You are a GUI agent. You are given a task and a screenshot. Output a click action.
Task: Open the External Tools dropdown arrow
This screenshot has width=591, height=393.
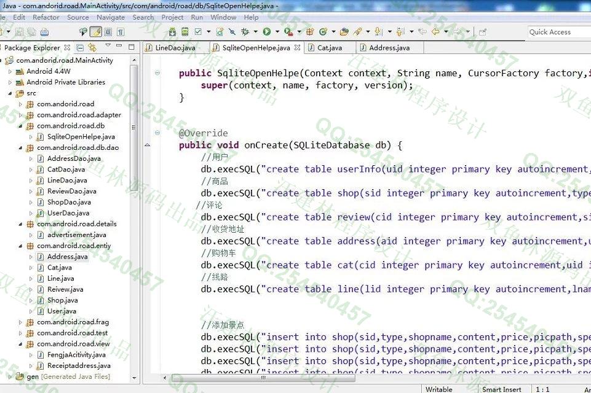pyautogui.click(x=299, y=32)
